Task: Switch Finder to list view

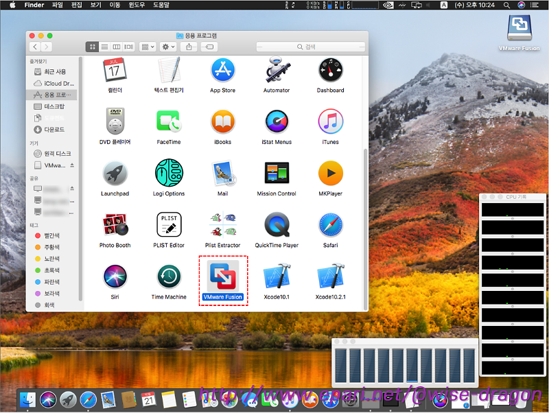Action: pyautogui.click(x=105, y=47)
